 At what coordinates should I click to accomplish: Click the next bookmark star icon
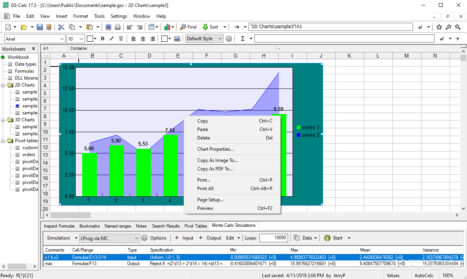458,27
